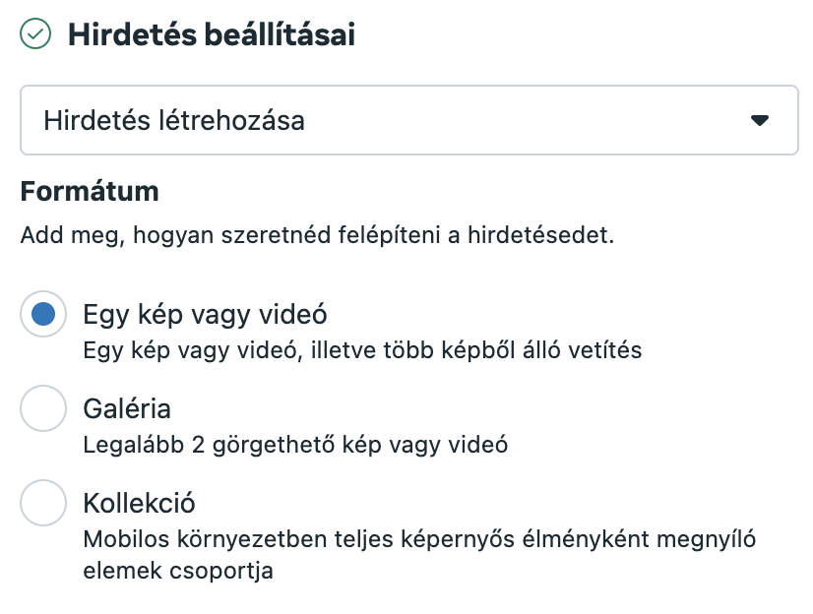813x614 pixels.
Task: Select the Egy kép vagy videó radio button
Action: [x=43, y=314]
